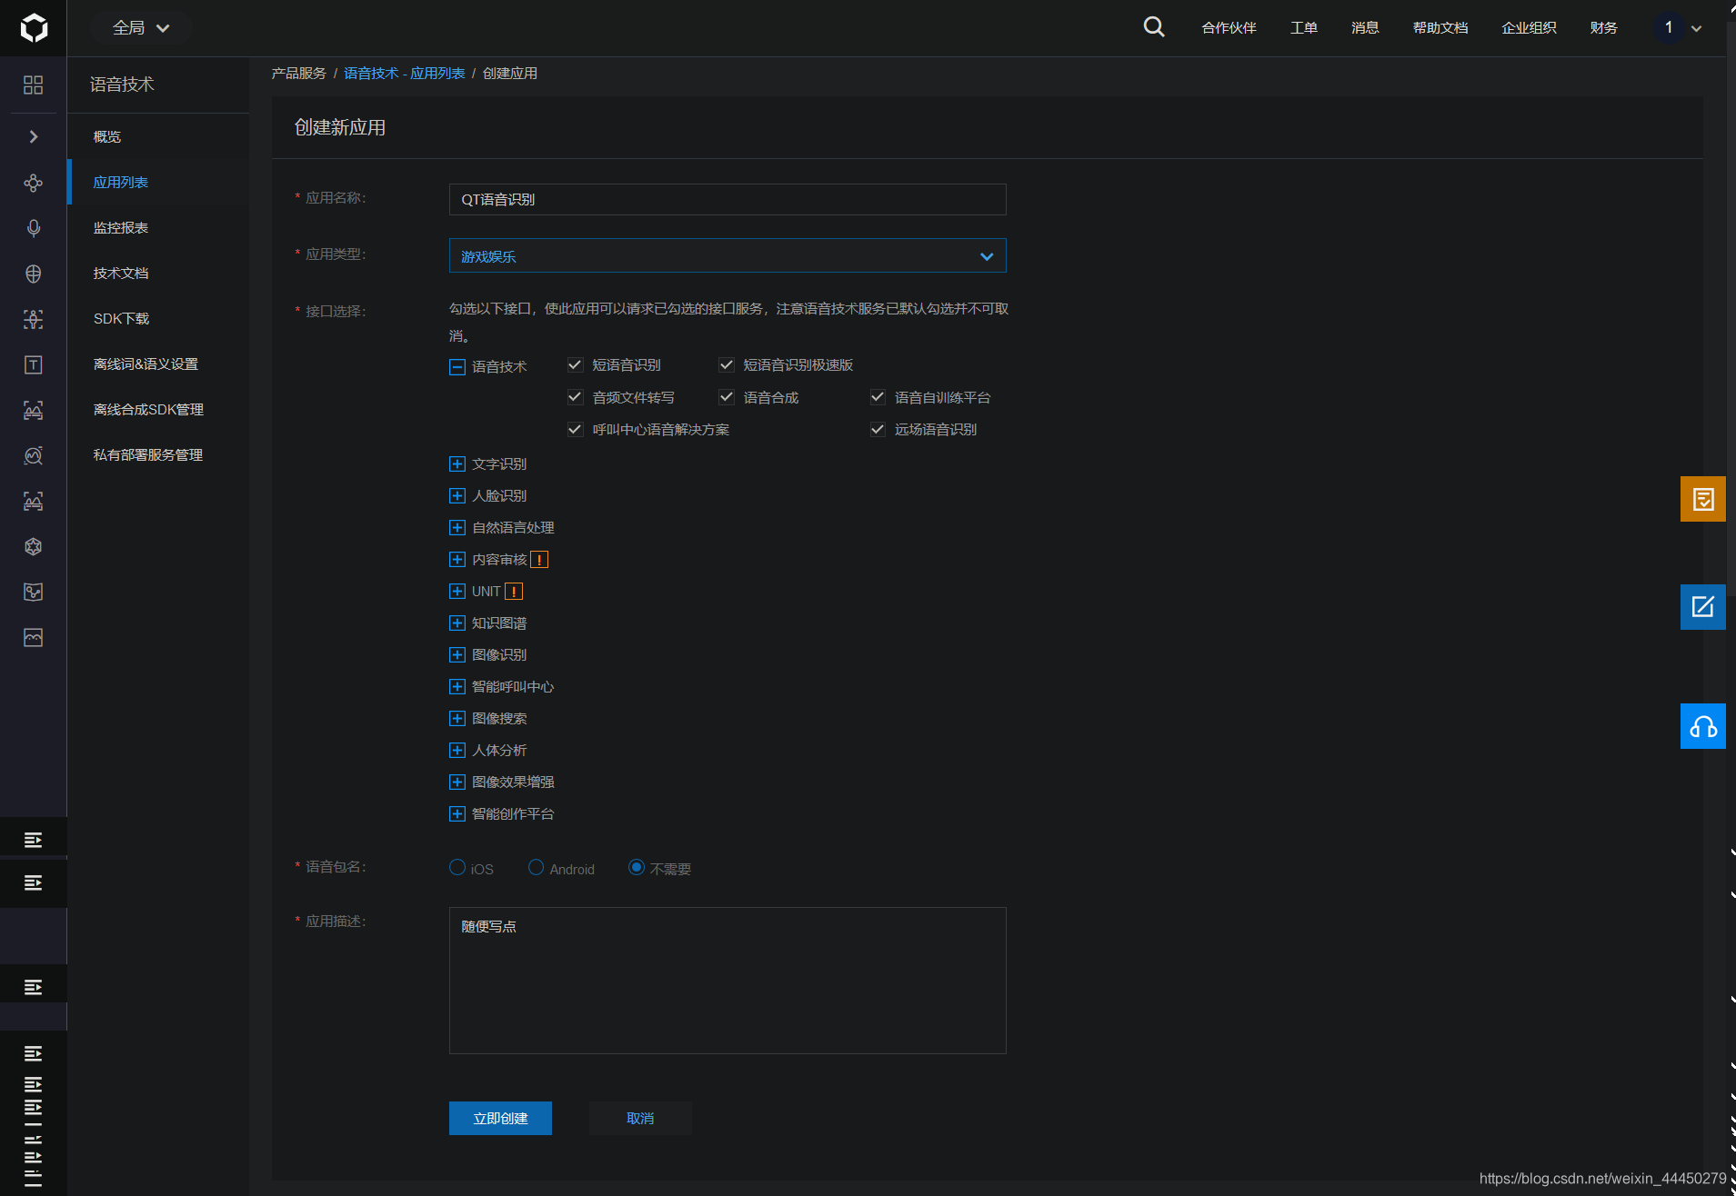Open the 应用类型 dropdown
Image resolution: width=1736 pixels, height=1196 pixels.
[728, 256]
